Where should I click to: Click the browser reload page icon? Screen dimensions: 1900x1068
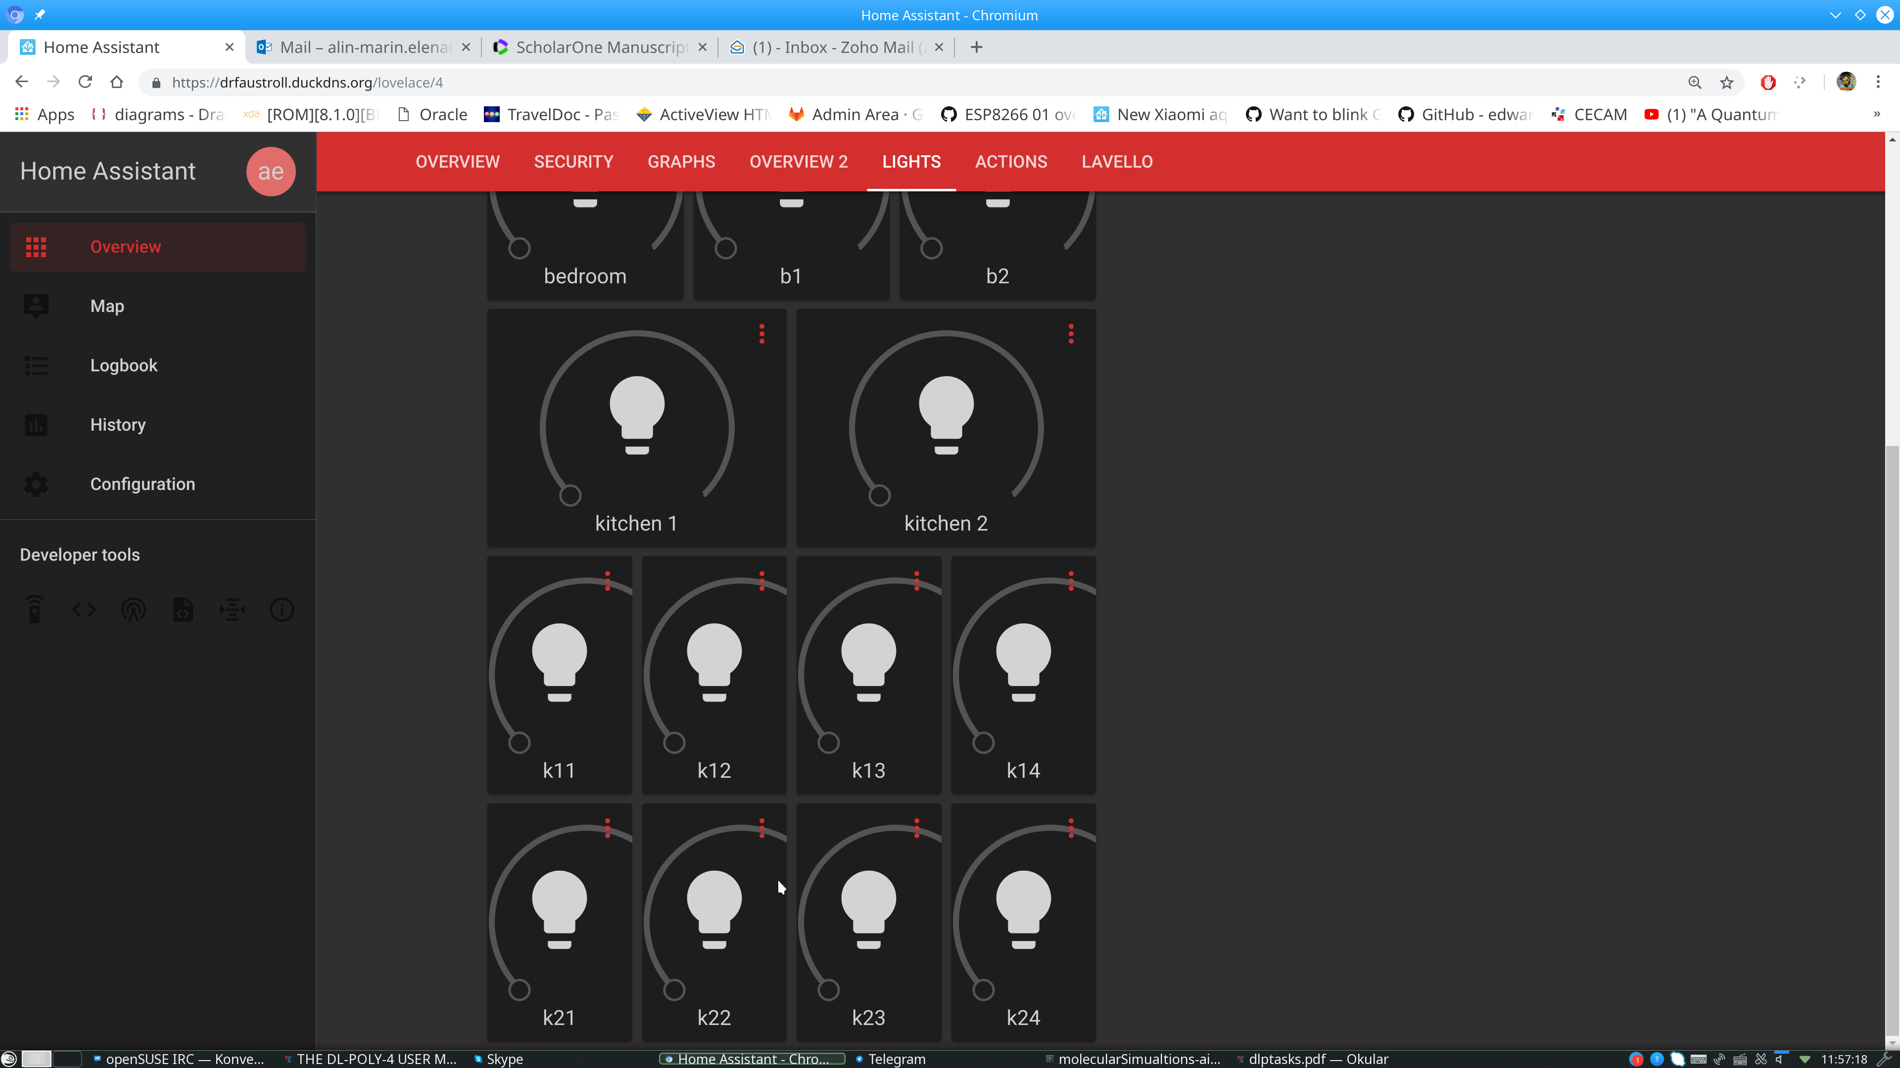pos(85,82)
